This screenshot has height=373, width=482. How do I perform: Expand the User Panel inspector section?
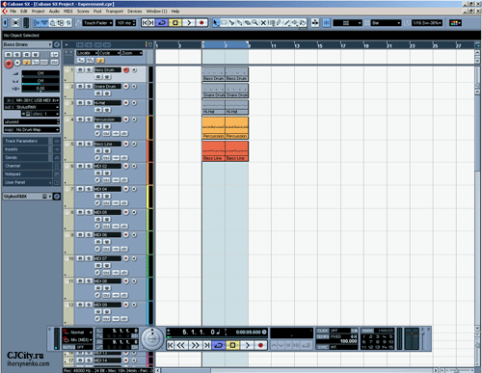[27, 182]
